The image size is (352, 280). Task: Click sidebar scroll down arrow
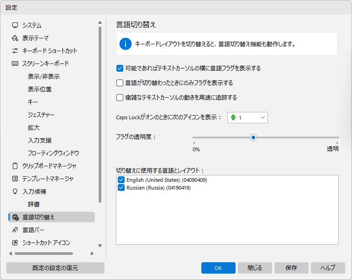100,246
